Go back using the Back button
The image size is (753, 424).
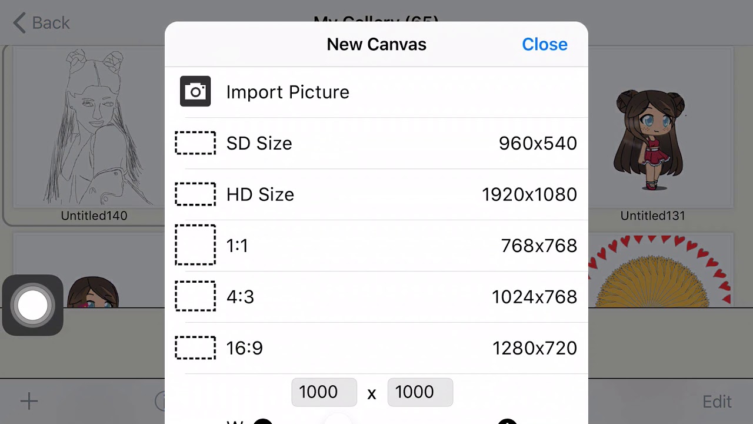[x=41, y=23]
